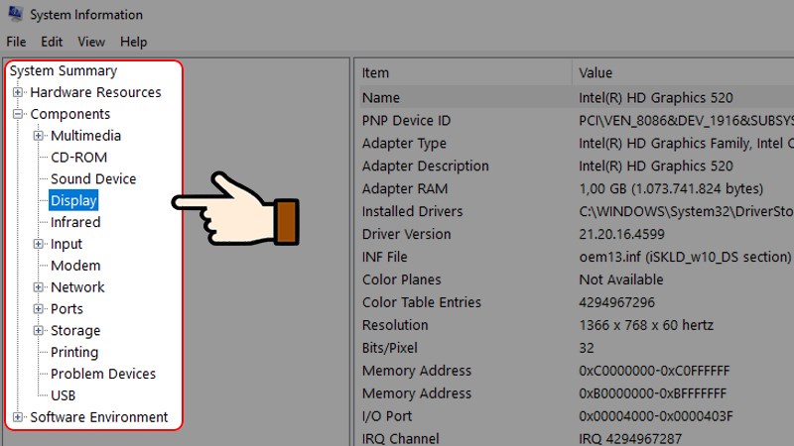Screen dimensions: 794x446
Task: Select the Modem tree item
Action: tap(75, 266)
